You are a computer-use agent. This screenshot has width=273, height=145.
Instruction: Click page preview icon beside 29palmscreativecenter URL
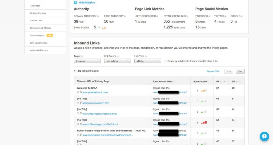tap(81, 113)
